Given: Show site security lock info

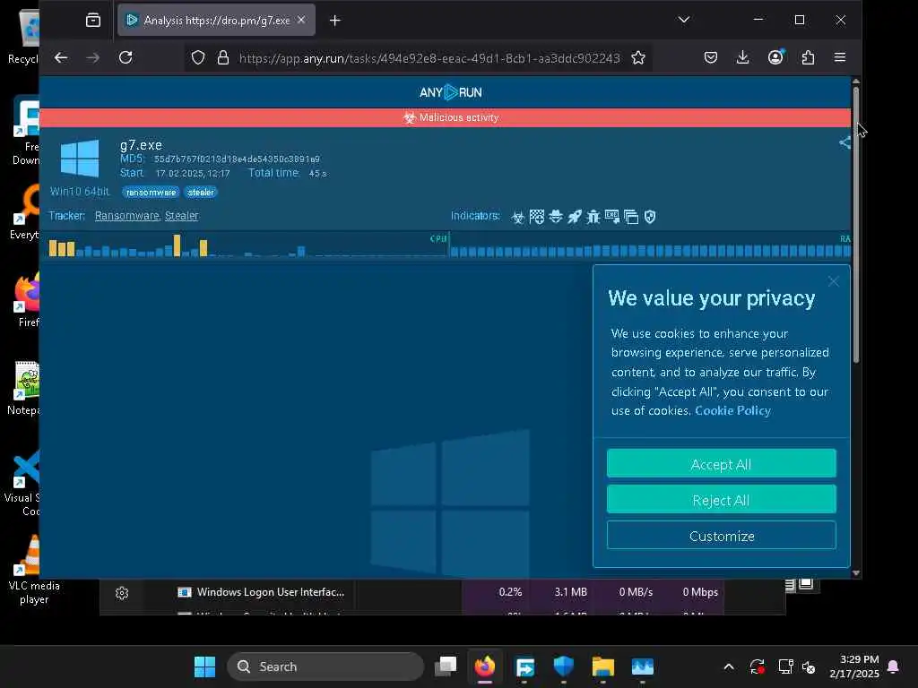Looking at the screenshot, I should tap(223, 58).
